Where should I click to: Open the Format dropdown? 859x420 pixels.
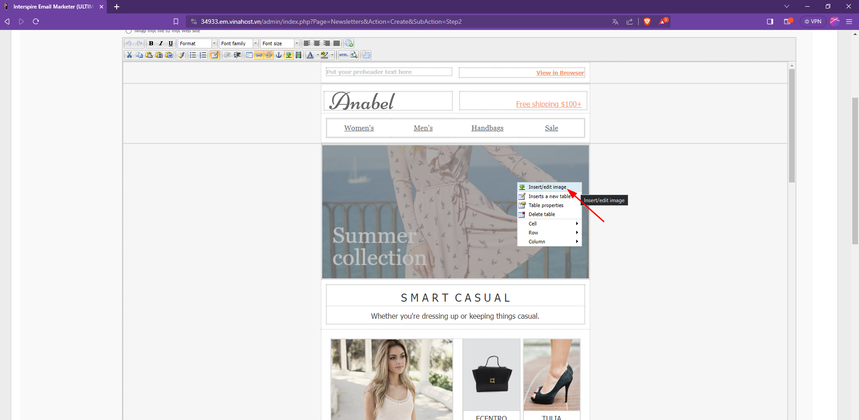(x=197, y=43)
